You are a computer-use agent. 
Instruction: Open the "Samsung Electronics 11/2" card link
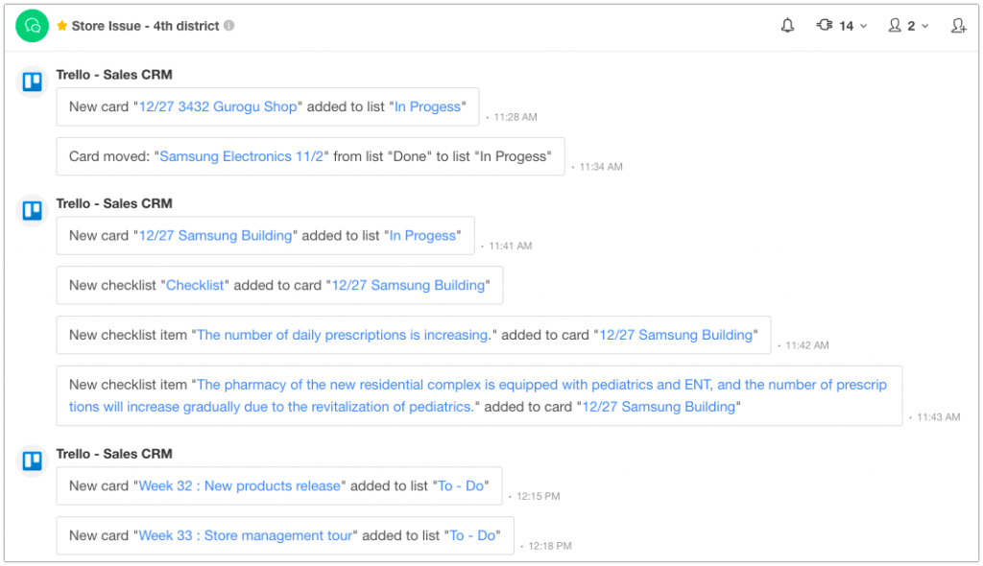[x=241, y=156]
